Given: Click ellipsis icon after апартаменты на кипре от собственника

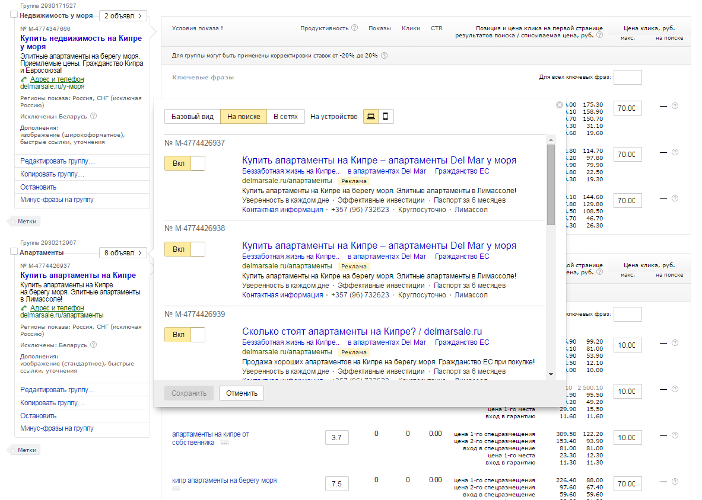Looking at the screenshot, I should click(225, 443).
